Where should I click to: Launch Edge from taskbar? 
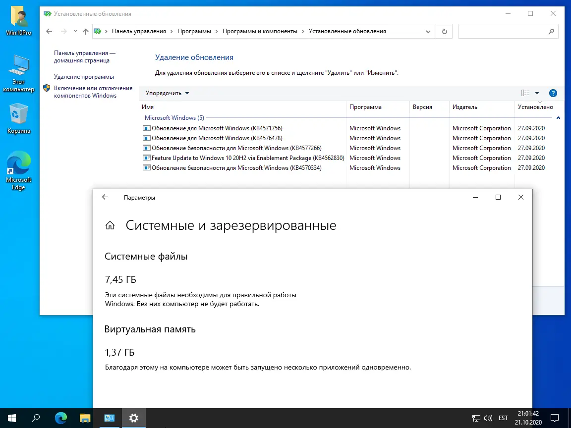tap(61, 418)
